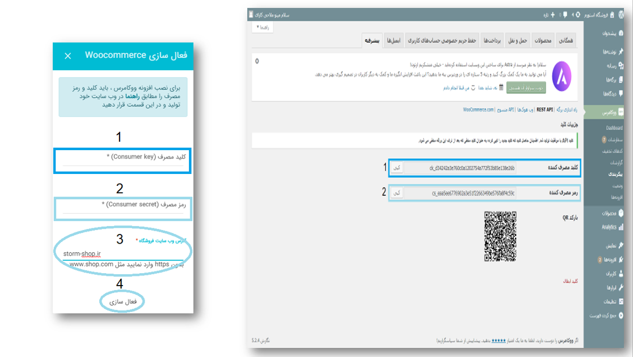Click the Consumer secret input field
Screen dimensions: 633x357
[x=123, y=209]
